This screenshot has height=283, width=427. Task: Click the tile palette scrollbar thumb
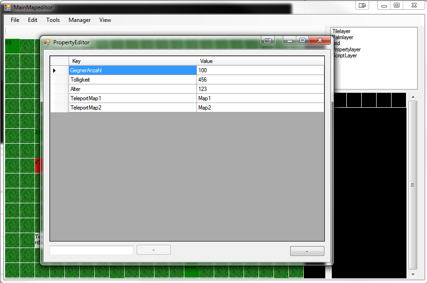coord(413,185)
